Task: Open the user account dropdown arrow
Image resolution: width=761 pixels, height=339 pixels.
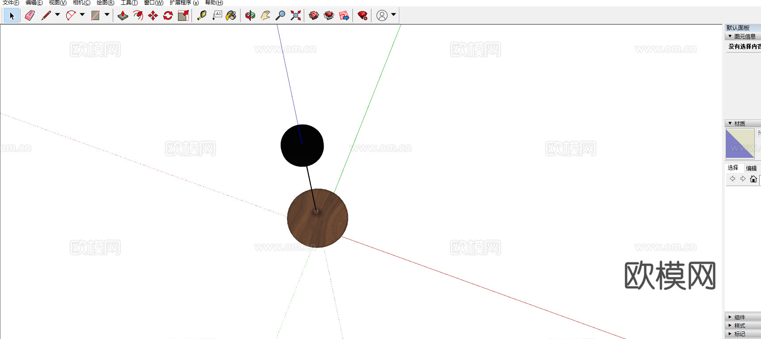Action: (x=394, y=15)
